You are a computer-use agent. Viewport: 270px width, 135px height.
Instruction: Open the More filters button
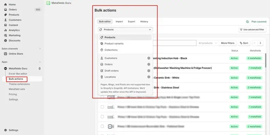click(x=228, y=43)
